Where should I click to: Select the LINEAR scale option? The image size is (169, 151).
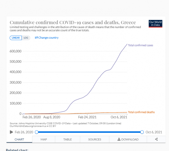pos(16,38)
